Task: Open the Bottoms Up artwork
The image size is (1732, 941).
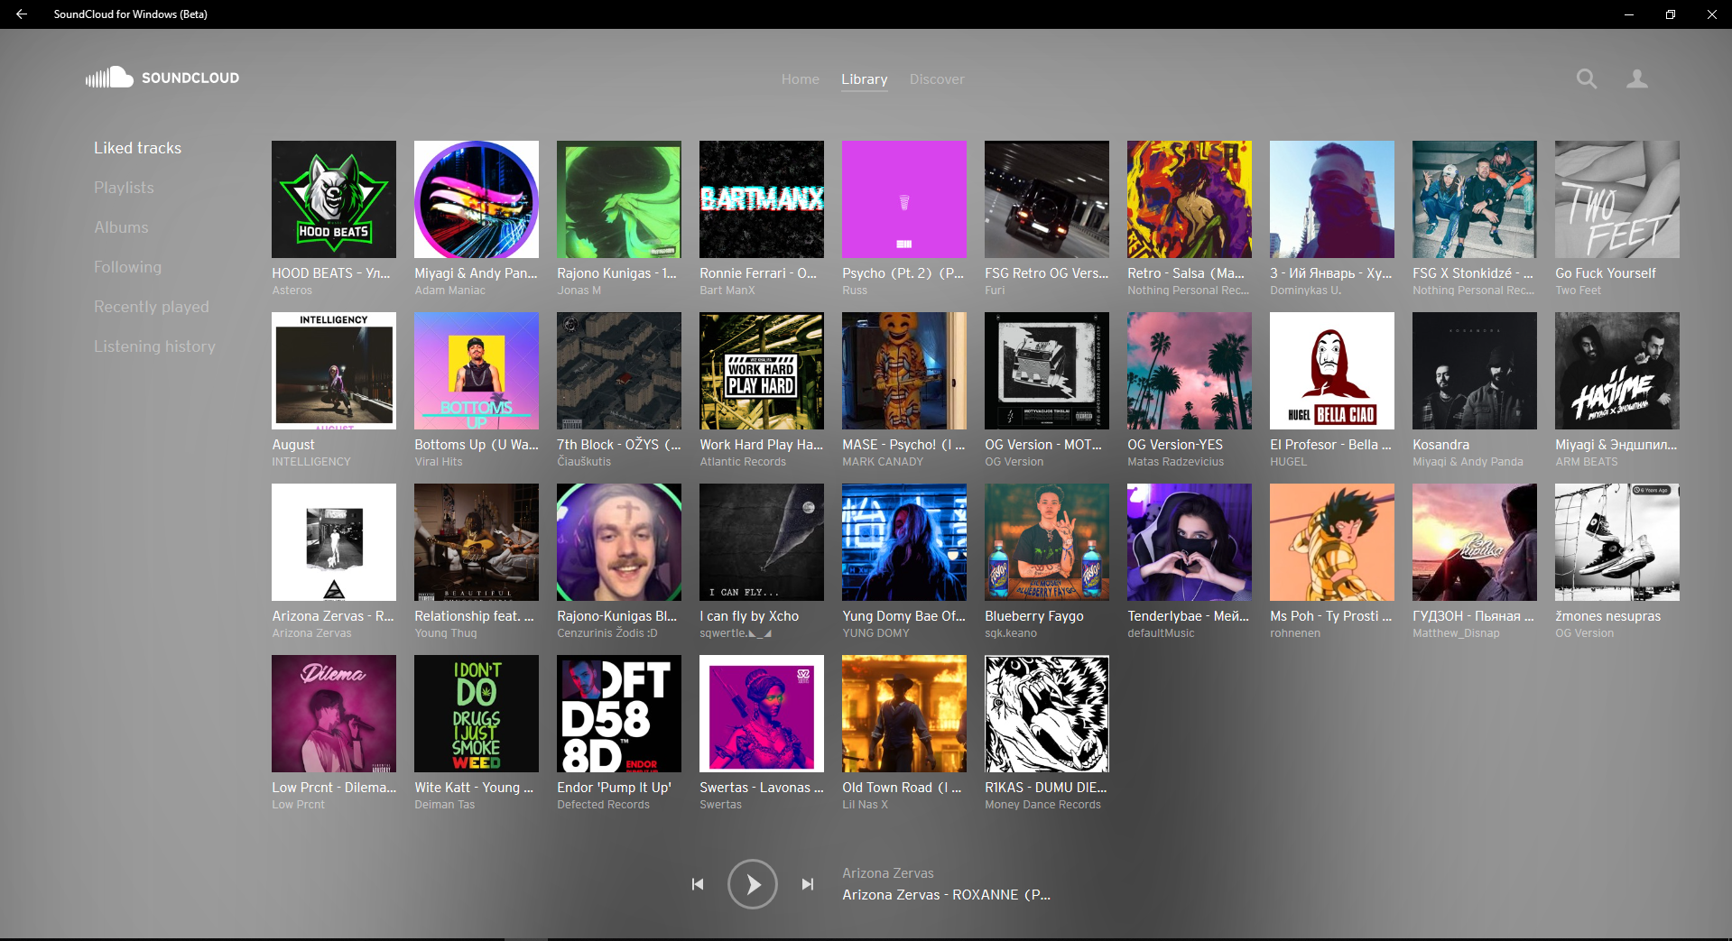Action: point(477,371)
